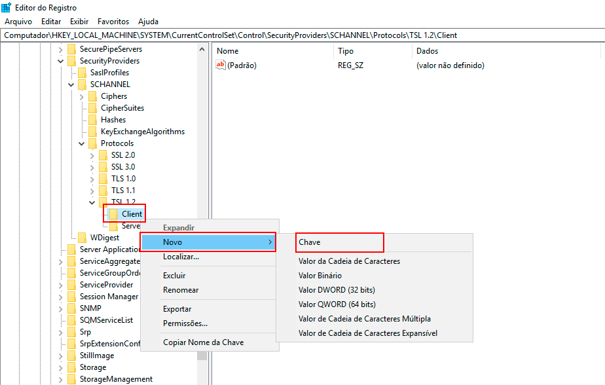Select the TLS 1.0 folder icon
The width and height of the screenshot is (605, 385).
(103, 179)
